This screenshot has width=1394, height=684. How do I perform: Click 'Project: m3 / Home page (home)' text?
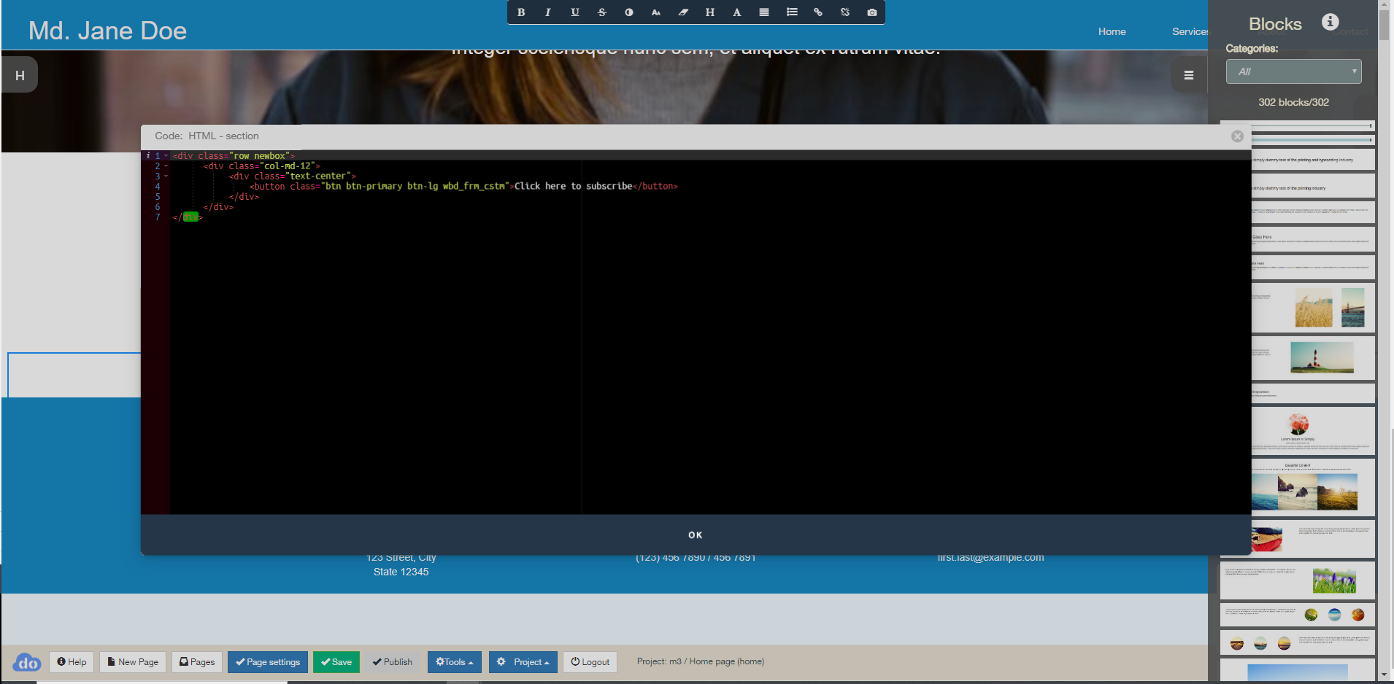coord(701,661)
